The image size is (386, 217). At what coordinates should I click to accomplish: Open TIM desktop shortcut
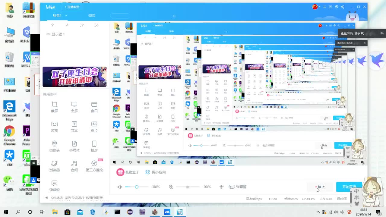(x=9, y=158)
